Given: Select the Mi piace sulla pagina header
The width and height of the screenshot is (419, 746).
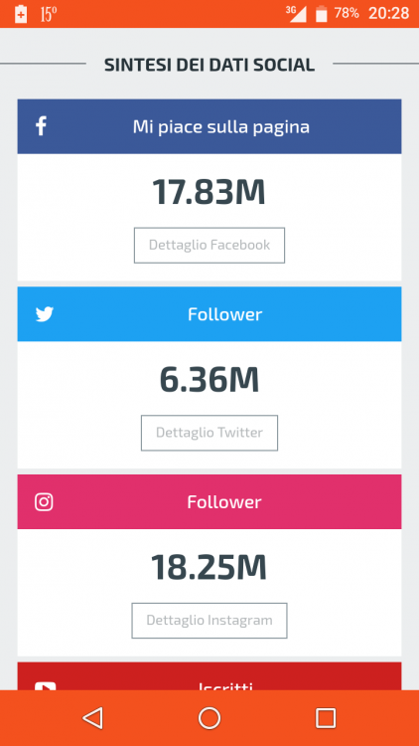Looking at the screenshot, I should [x=209, y=126].
